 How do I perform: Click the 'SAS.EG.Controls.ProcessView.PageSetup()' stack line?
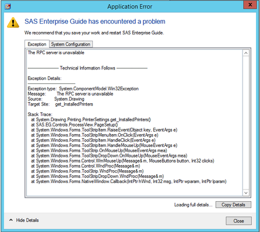coord(75,125)
